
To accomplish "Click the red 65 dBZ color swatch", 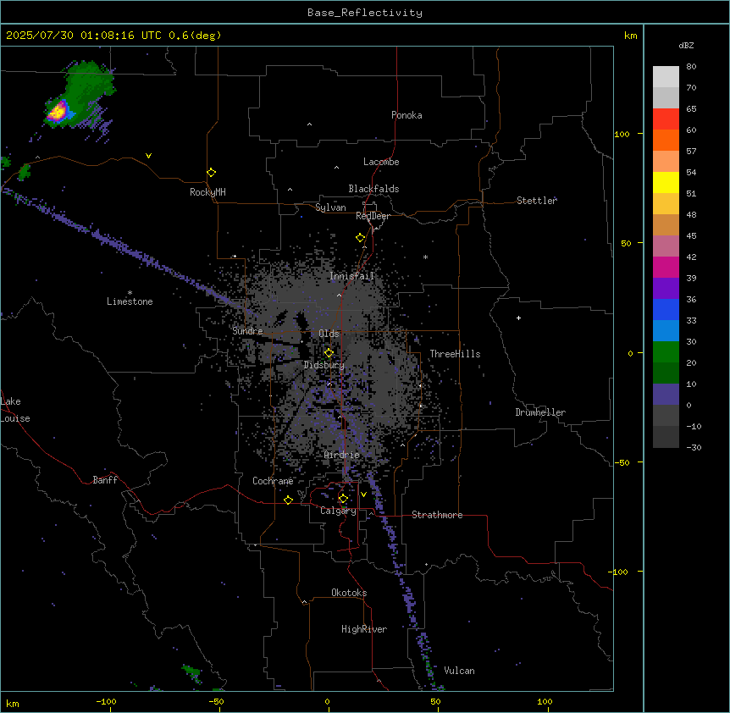I will pyautogui.click(x=666, y=119).
